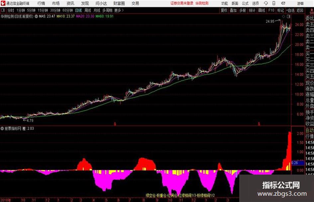Viewport: 314px width, 202px height.
Task: Click the mobile phone icon in title bar
Action: (274, 3)
